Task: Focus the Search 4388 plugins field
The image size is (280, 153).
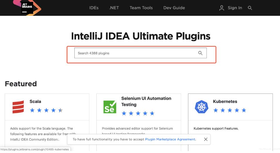Action: click(x=135, y=53)
